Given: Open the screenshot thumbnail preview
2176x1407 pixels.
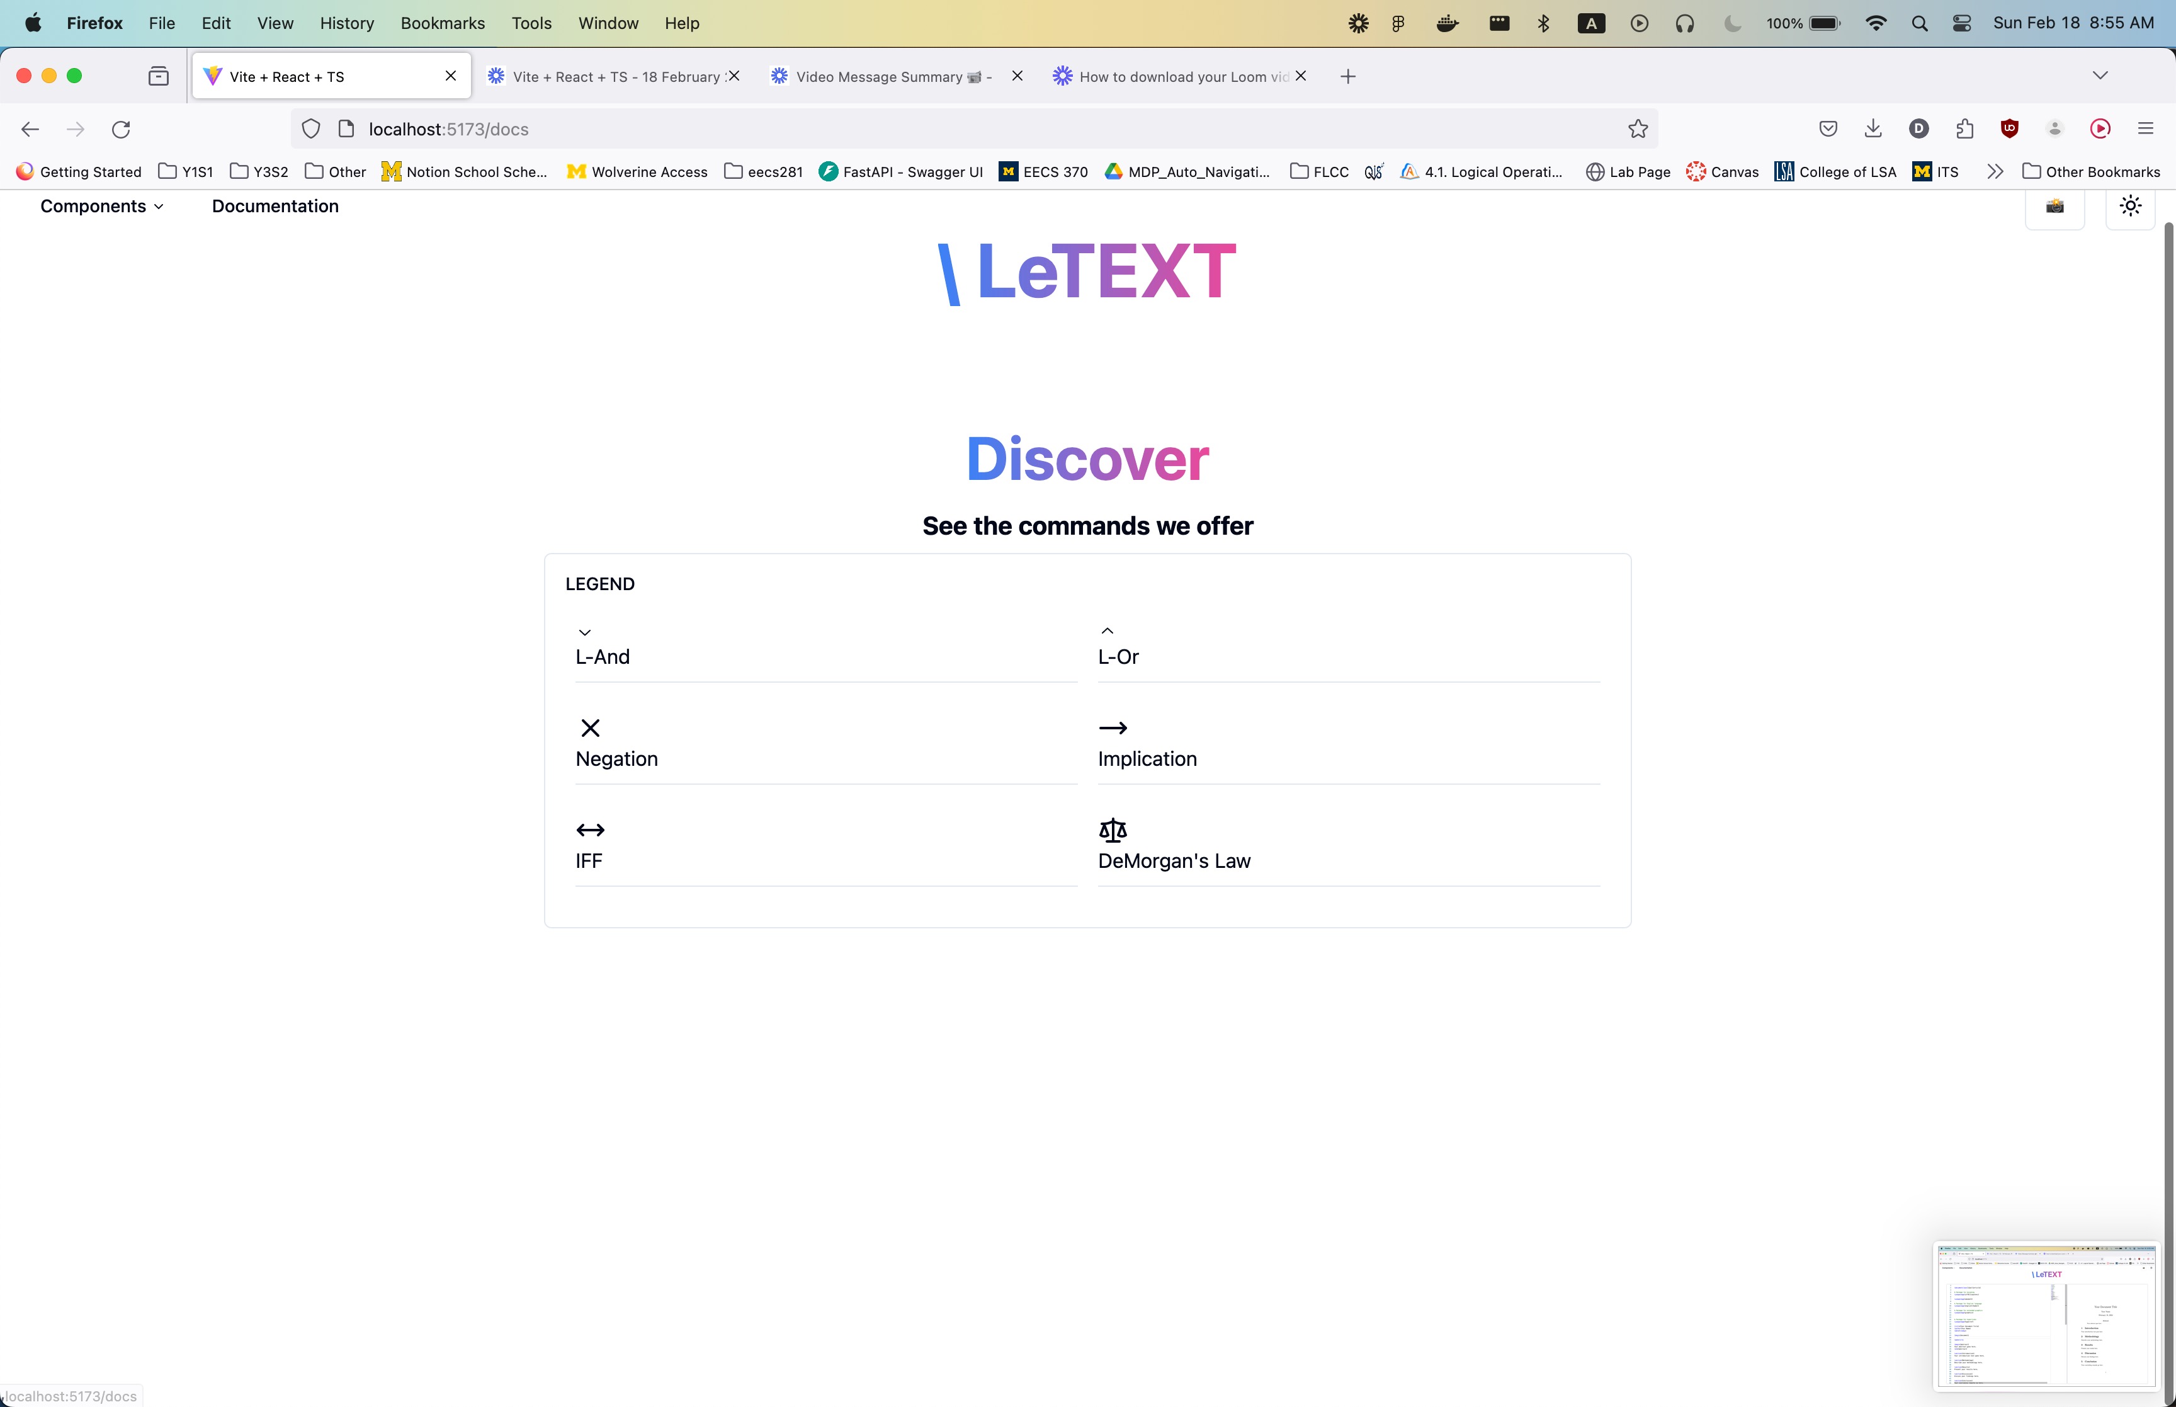Looking at the screenshot, I should pyautogui.click(x=2046, y=1316).
